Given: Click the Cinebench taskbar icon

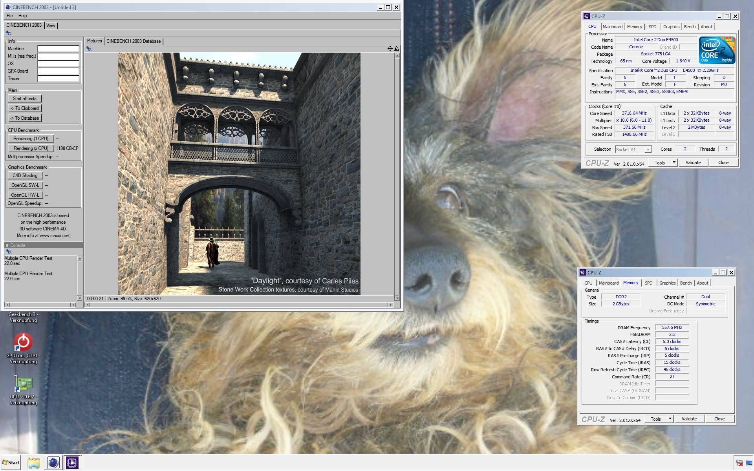Looking at the screenshot, I should pyautogui.click(x=53, y=463).
